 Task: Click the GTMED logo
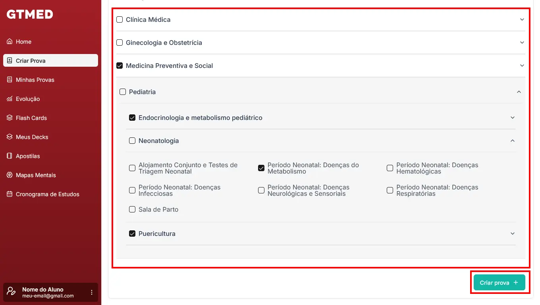point(30,15)
